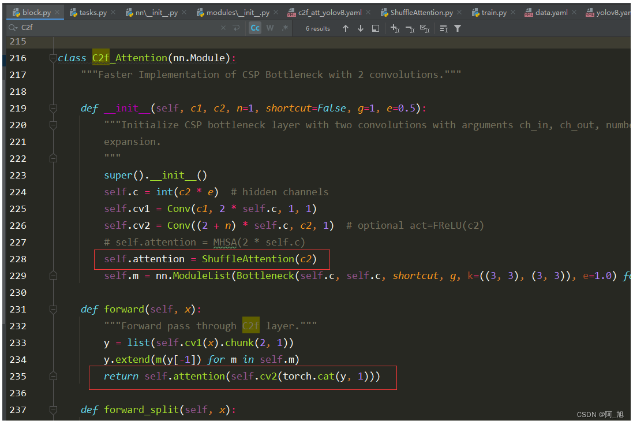Open the search results filter funnel icon
The height and width of the screenshot is (424, 633).
coord(458,28)
